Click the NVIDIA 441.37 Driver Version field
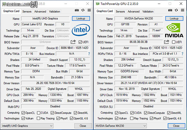 tap(149, 83)
